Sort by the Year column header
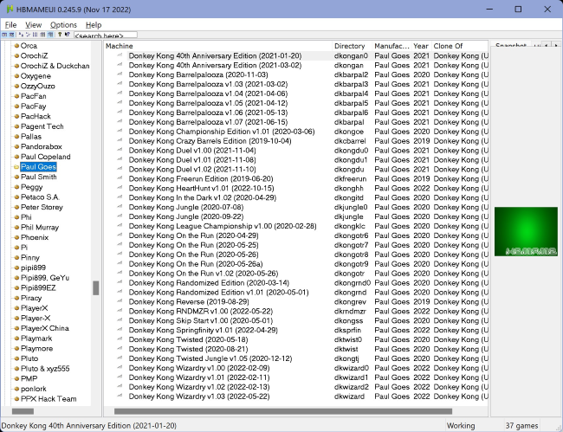Viewport: 563px width, 432px height. click(422, 46)
